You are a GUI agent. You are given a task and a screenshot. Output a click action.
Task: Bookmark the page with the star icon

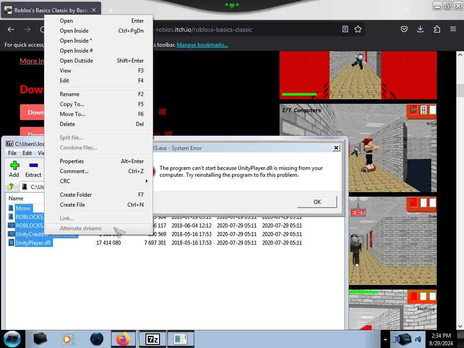tap(358, 29)
